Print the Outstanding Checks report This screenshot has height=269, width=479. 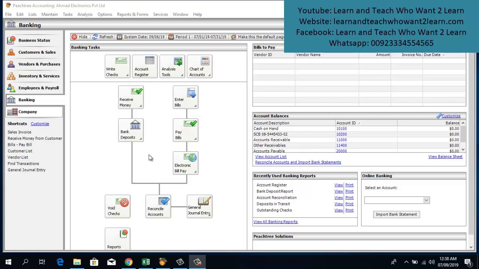coord(349,210)
